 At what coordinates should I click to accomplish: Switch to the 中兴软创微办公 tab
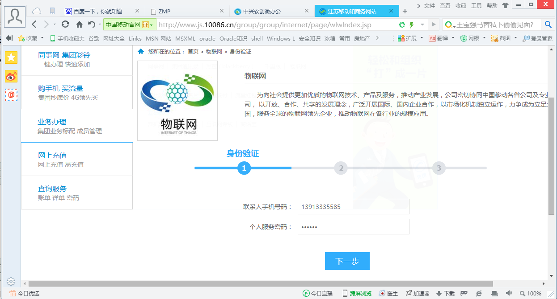pyautogui.click(x=273, y=11)
